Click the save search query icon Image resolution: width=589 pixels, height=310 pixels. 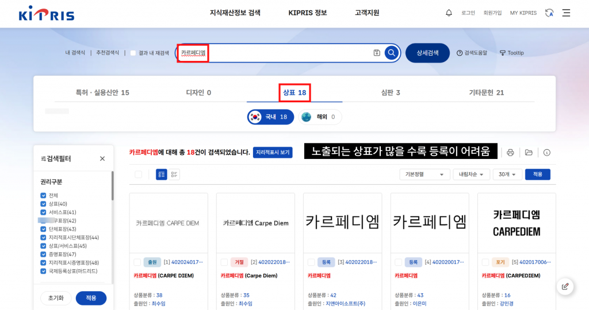(377, 53)
